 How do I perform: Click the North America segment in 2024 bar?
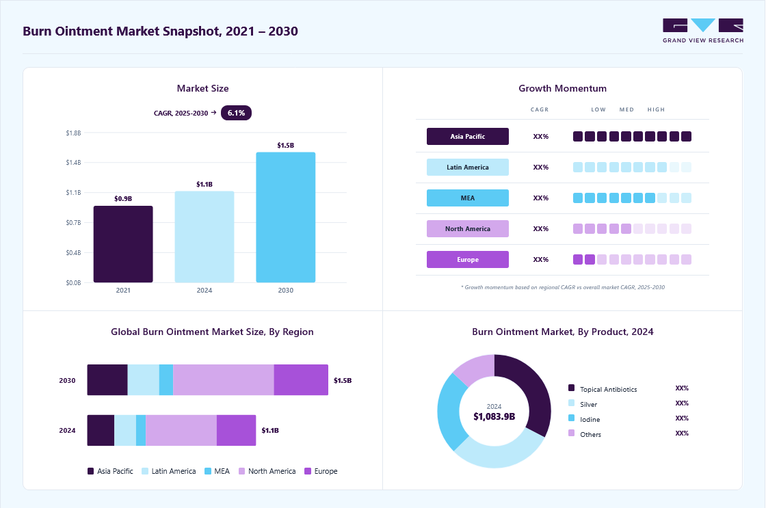pos(181,430)
